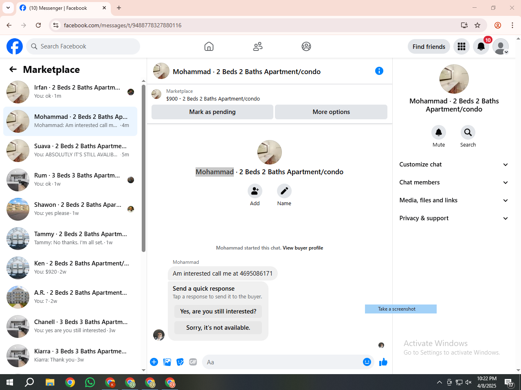This screenshot has width=521, height=390.
Task: Mute this conversation with bell icon
Action: tap(439, 132)
